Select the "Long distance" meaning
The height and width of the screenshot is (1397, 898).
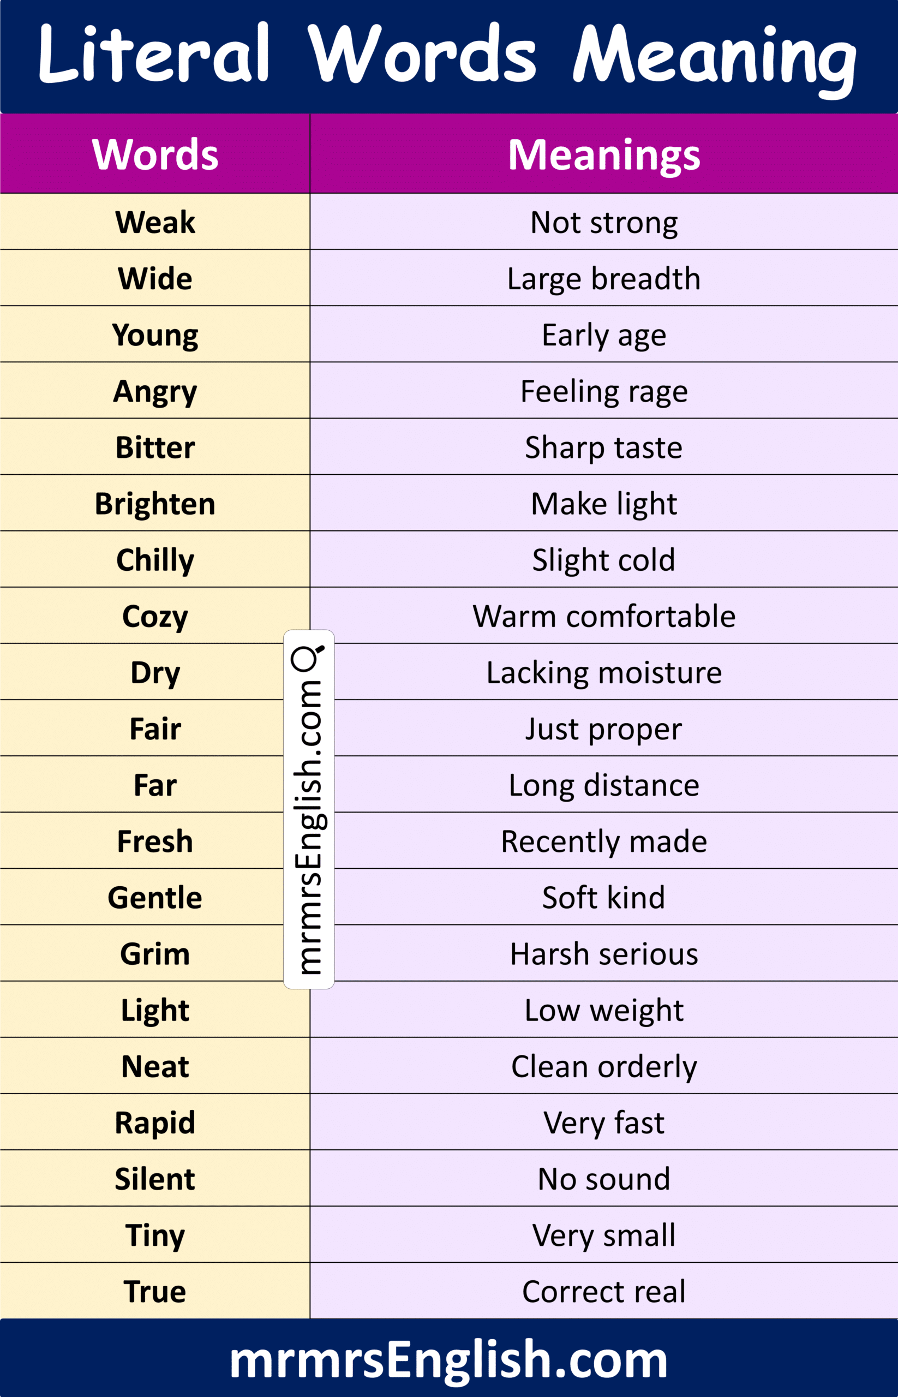pos(603,785)
